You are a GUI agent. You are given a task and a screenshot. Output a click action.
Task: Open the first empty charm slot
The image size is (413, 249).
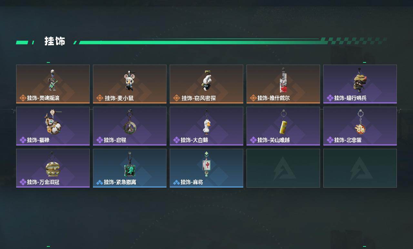[x=283, y=168]
